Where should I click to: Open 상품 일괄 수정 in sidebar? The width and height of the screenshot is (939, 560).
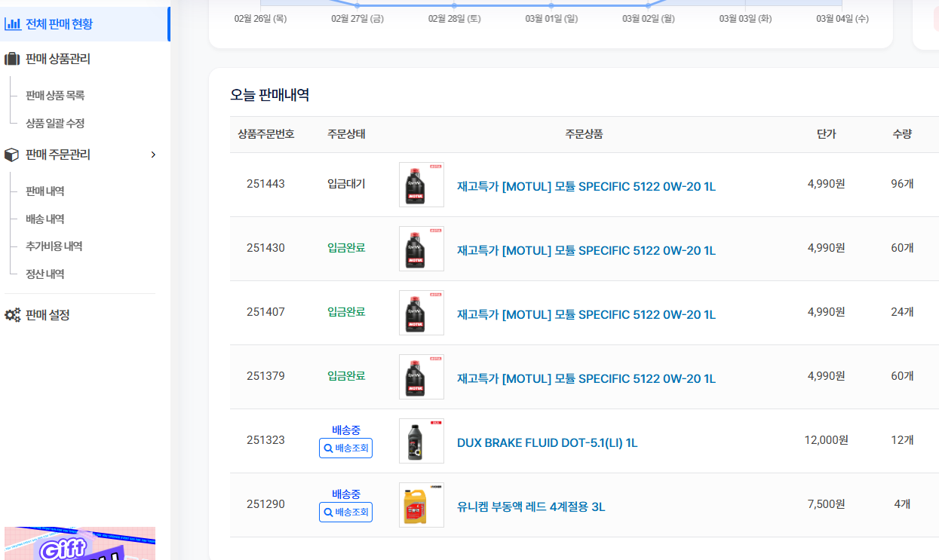pyautogui.click(x=55, y=124)
